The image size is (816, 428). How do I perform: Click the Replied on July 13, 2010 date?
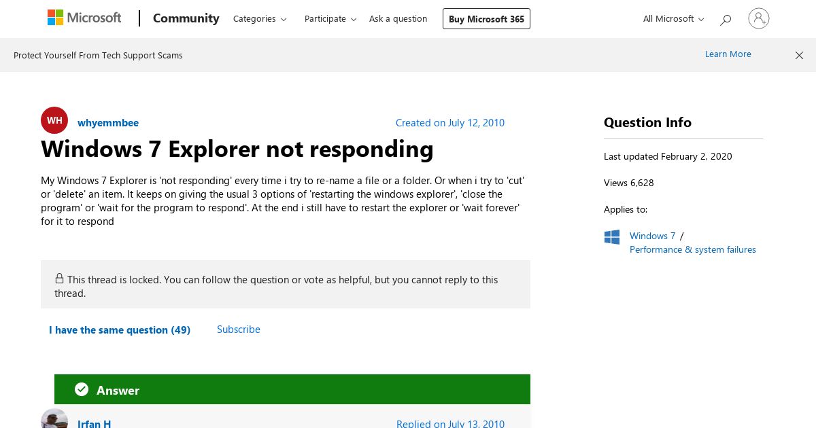click(x=451, y=424)
